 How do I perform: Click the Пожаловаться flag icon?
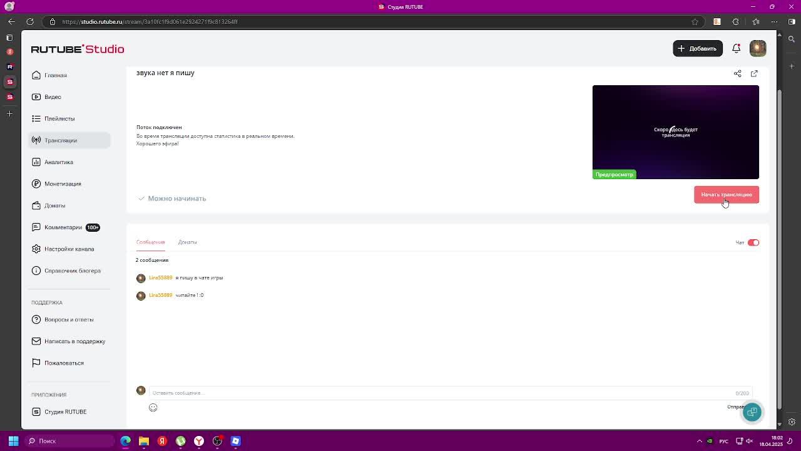pos(36,363)
